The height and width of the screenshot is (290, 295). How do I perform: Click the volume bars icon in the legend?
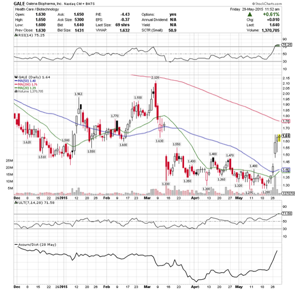pos(16,91)
